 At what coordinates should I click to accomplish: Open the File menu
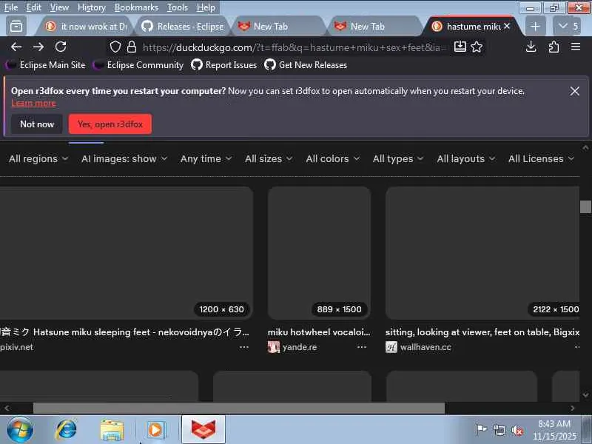click(11, 7)
